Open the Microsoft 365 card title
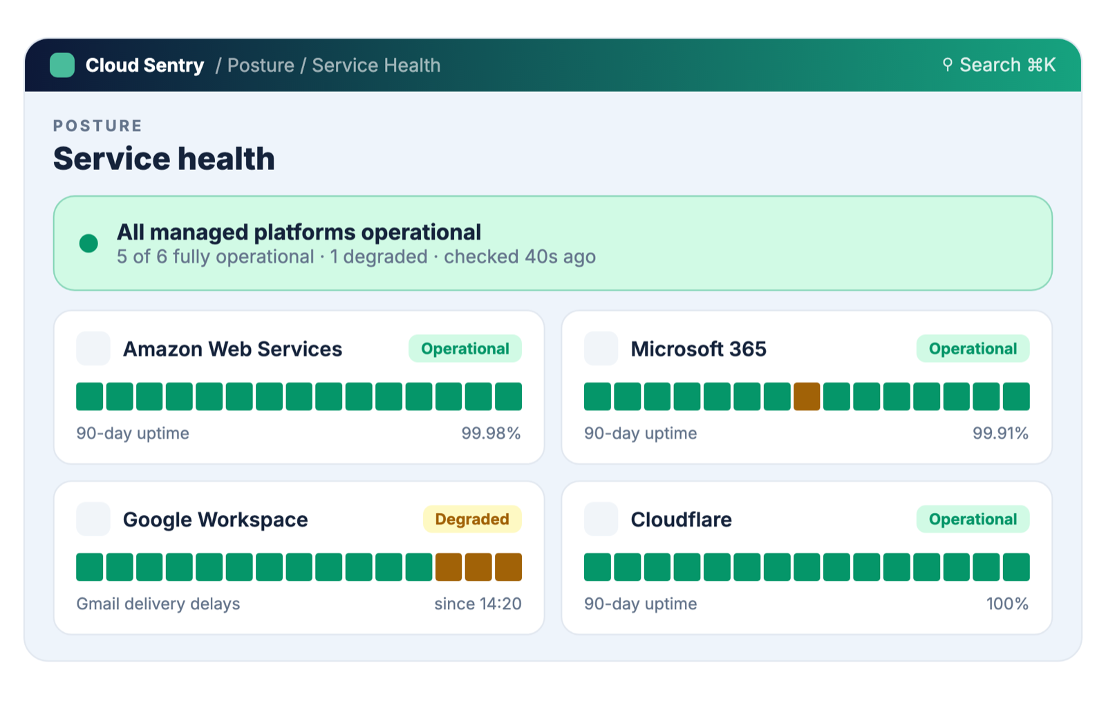Image resolution: width=1106 pixels, height=701 pixels. 698,349
